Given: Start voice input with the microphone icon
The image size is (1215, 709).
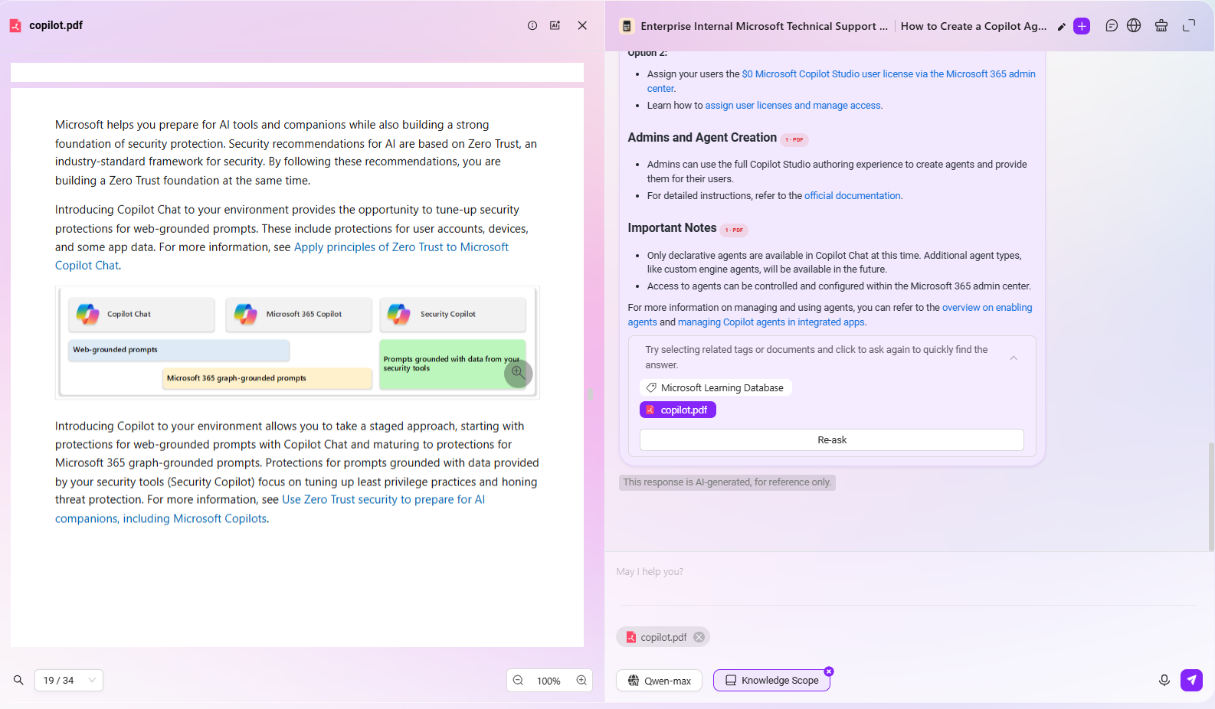Looking at the screenshot, I should (1164, 680).
